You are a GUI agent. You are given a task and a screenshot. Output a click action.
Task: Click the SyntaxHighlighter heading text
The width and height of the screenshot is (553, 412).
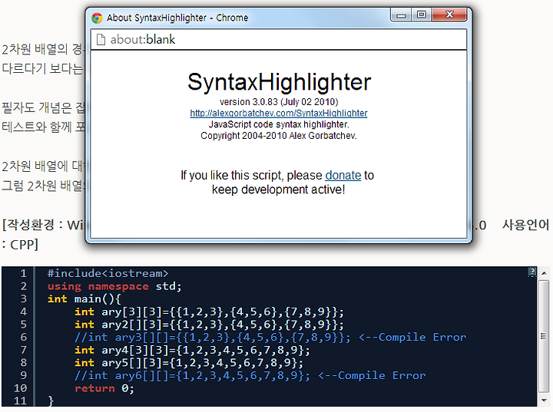click(279, 82)
